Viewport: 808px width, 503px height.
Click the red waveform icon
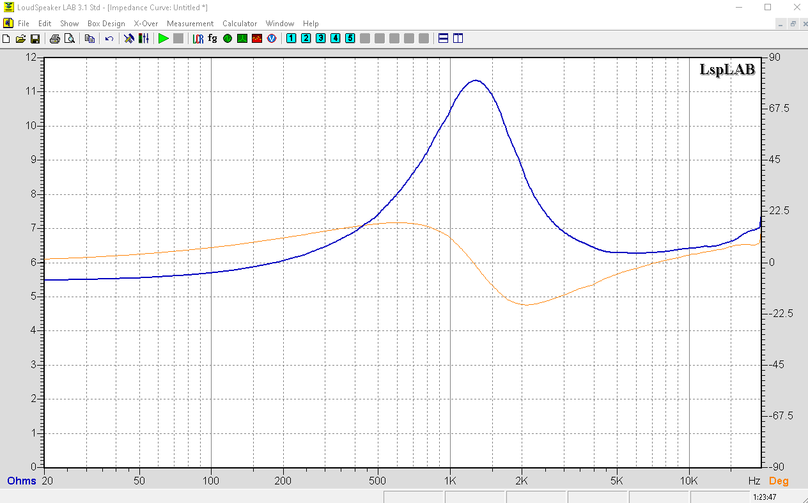point(257,38)
